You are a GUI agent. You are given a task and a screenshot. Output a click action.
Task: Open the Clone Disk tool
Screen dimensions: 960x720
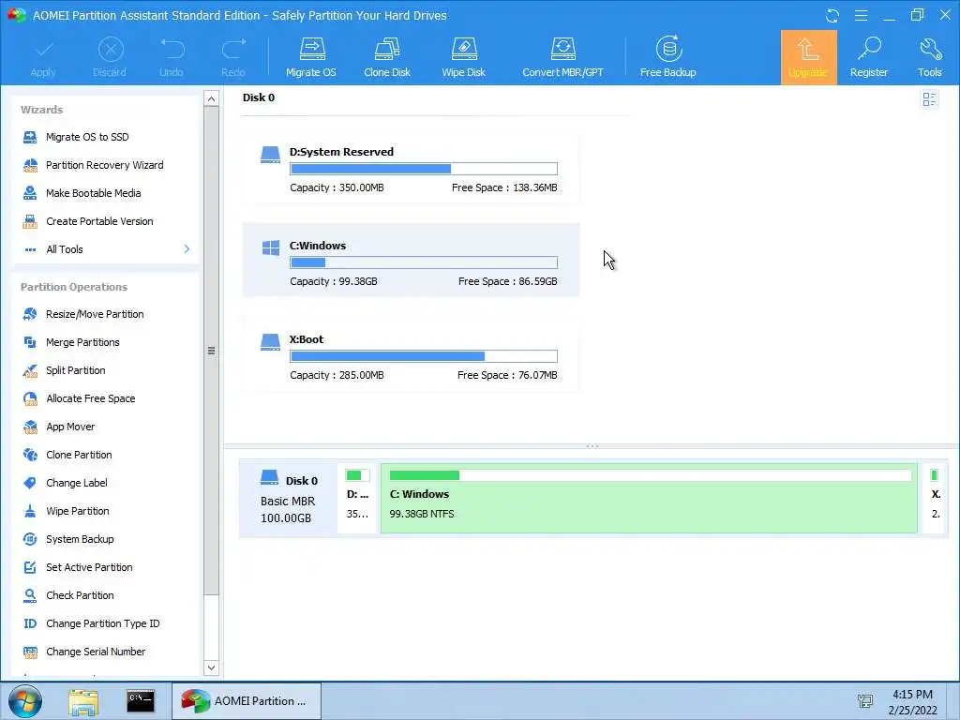[387, 57]
